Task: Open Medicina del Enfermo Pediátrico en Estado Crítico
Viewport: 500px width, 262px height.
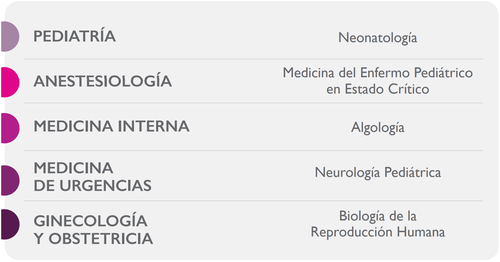Action: [378, 81]
